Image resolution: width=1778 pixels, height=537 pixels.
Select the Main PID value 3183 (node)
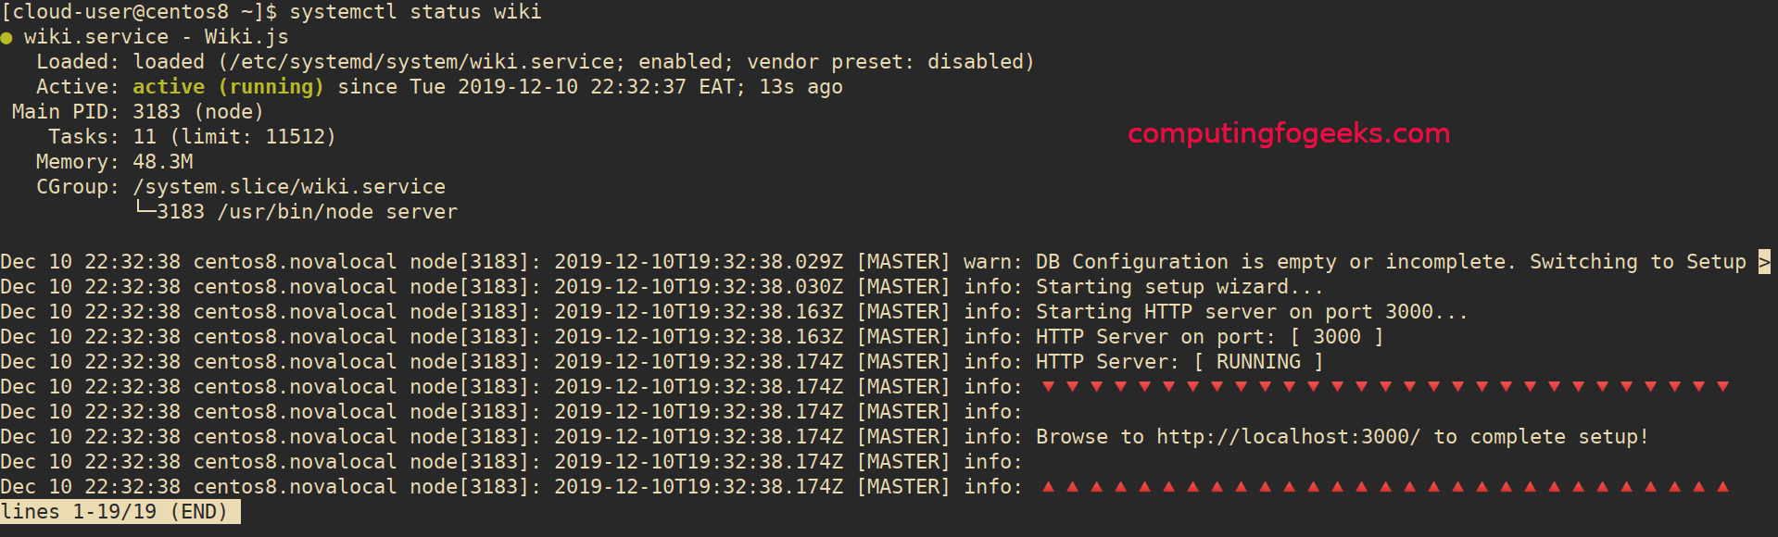(198, 112)
